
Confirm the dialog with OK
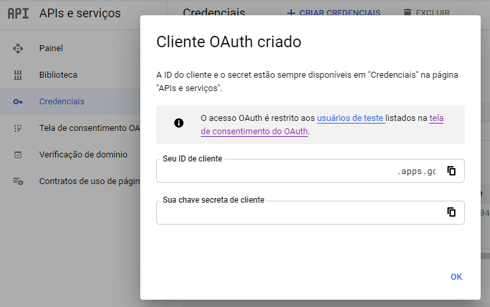(456, 277)
